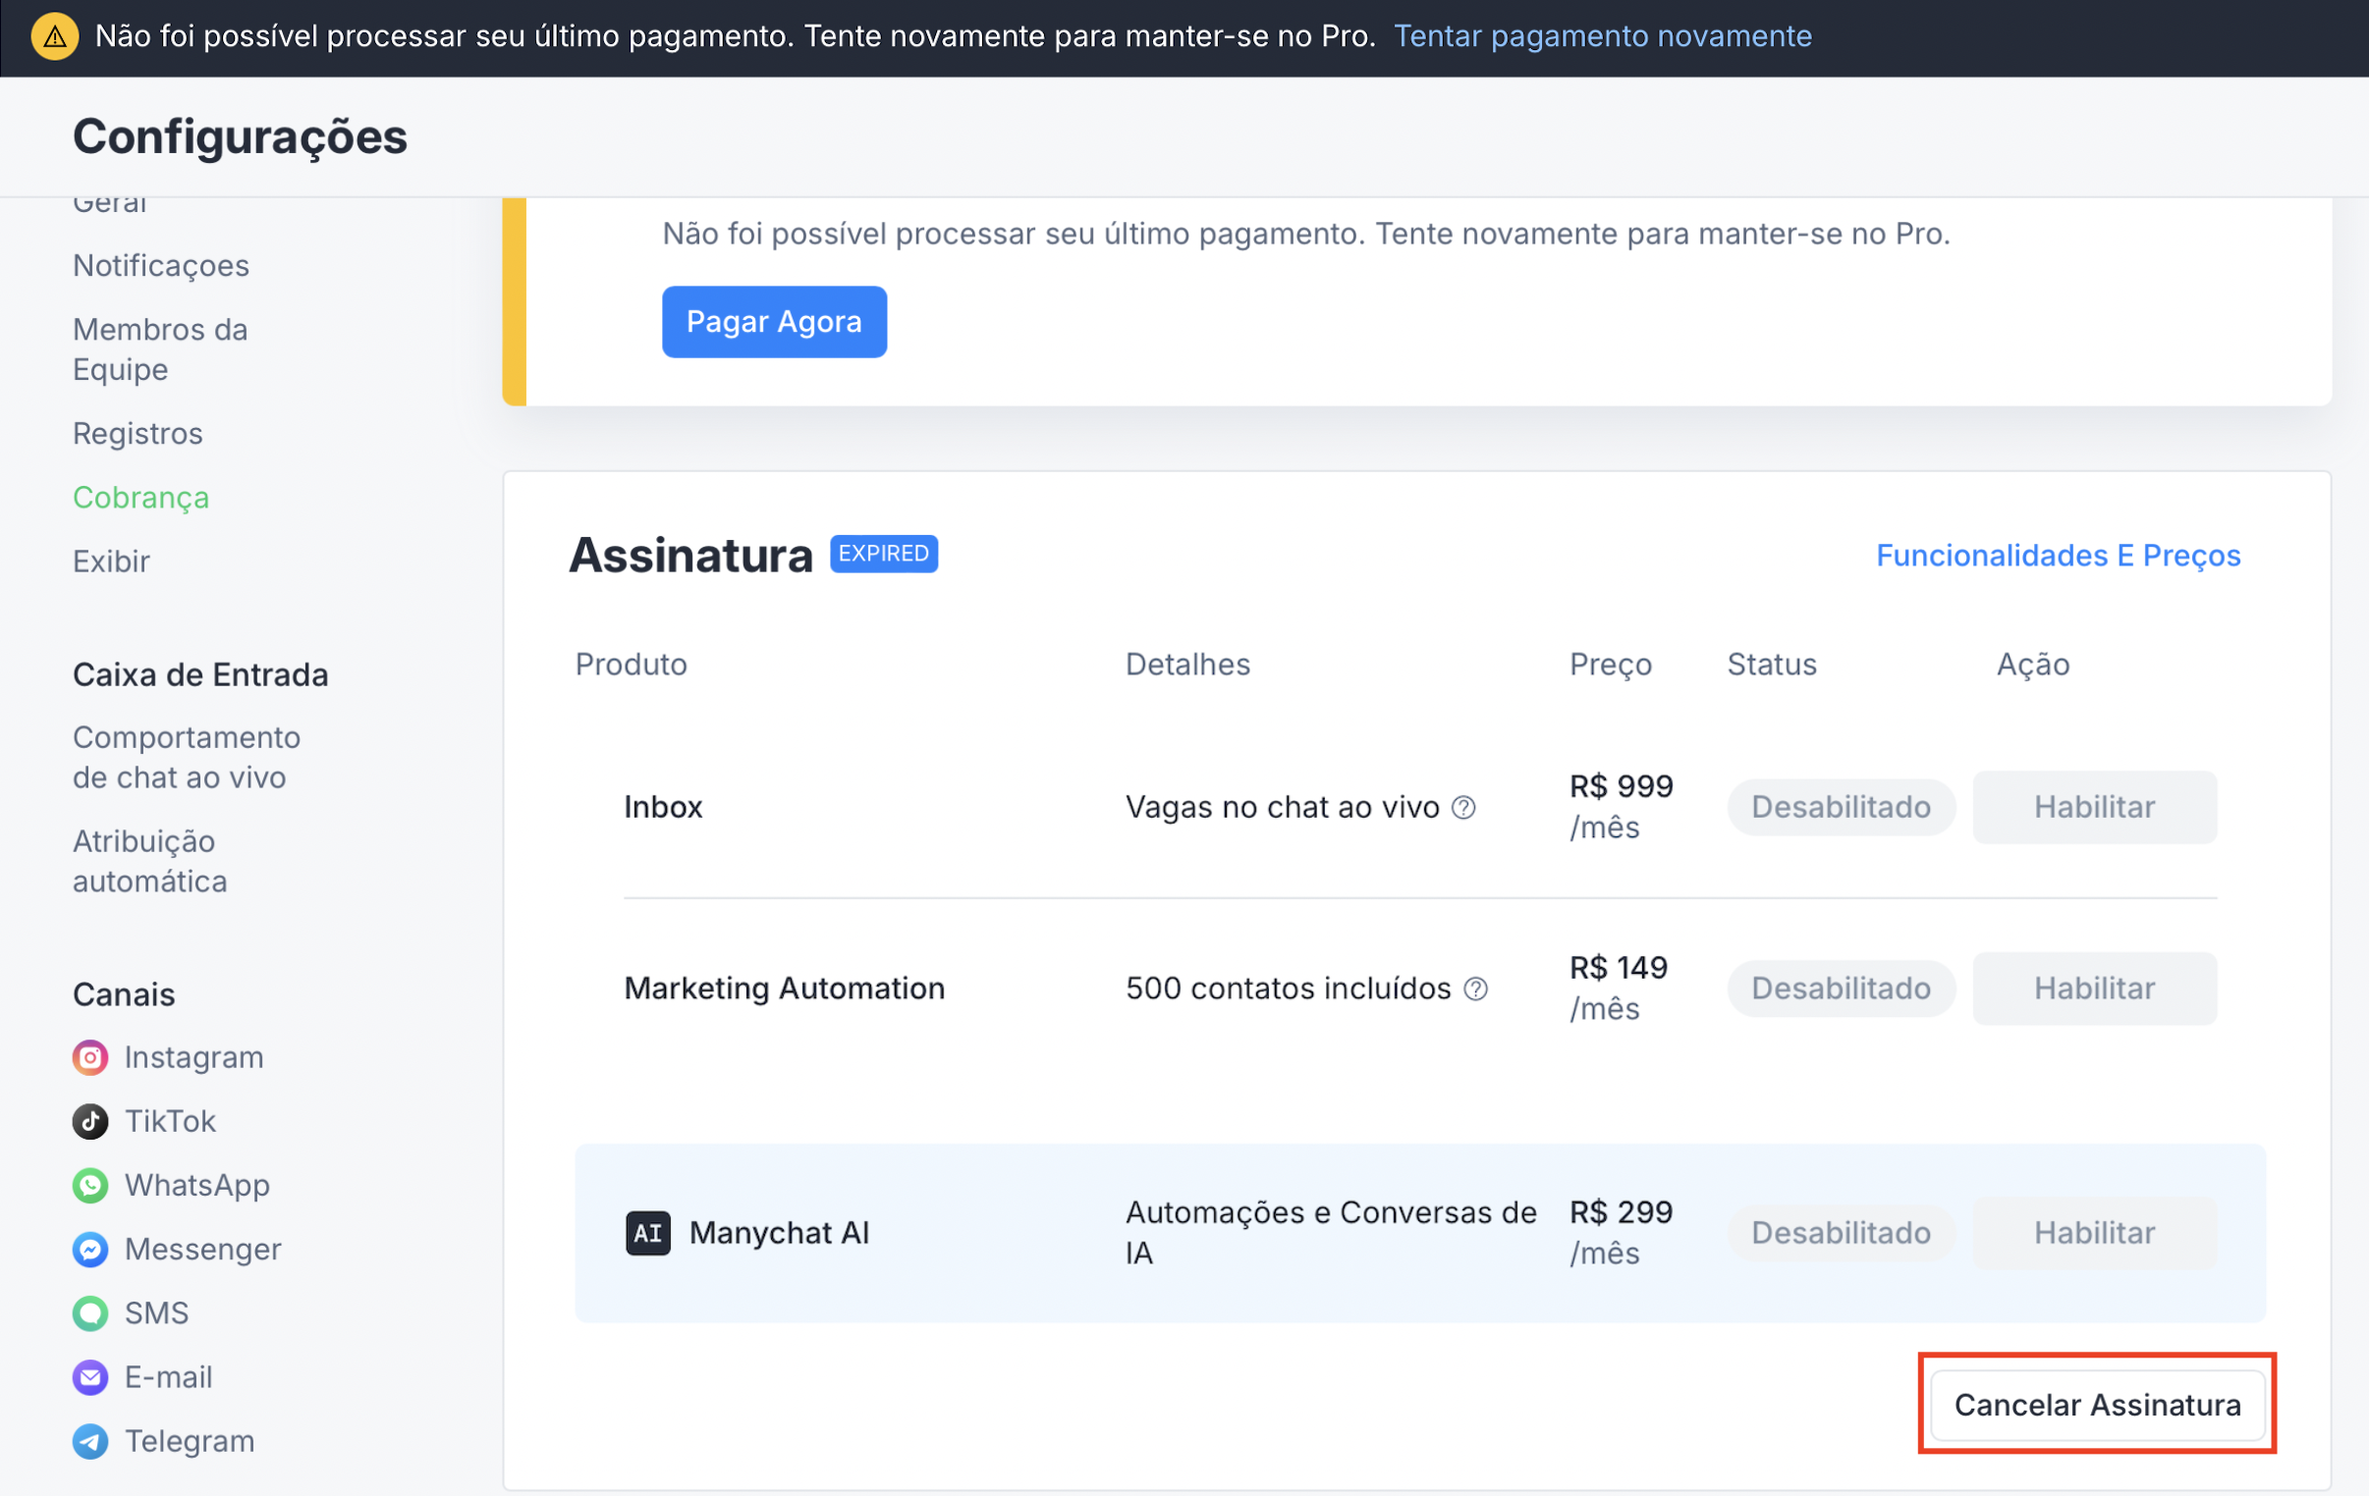This screenshot has height=1496, width=2369.
Task: Open Telegram channel icon
Action: pyautogui.click(x=90, y=1441)
